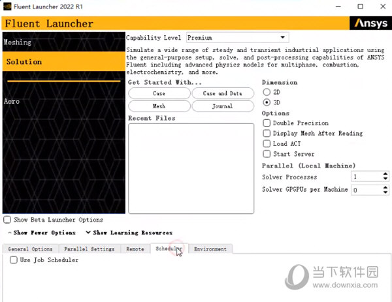Expand Show Learning Resources
This screenshot has height=302, width=392.
(129, 233)
